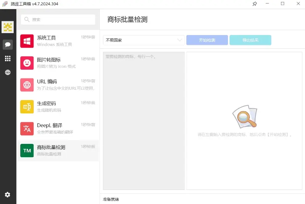This screenshot has width=305, height=204.
Task: Close the 路遥工具箱 window
Action: point(298,3)
